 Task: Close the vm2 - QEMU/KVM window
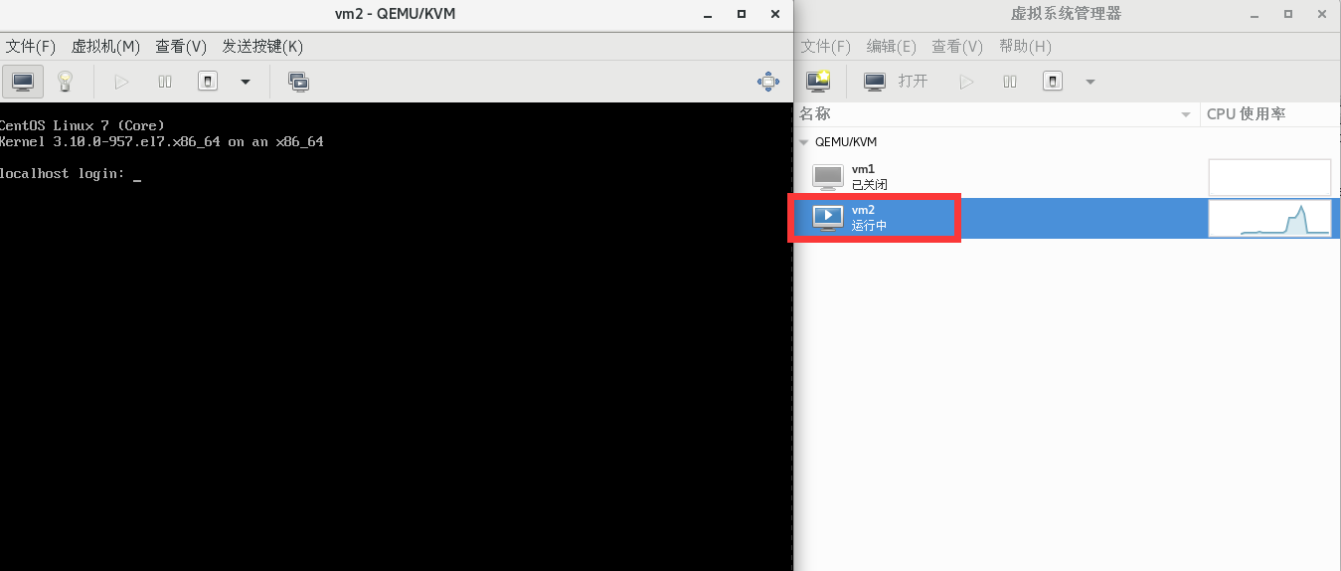(x=775, y=14)
